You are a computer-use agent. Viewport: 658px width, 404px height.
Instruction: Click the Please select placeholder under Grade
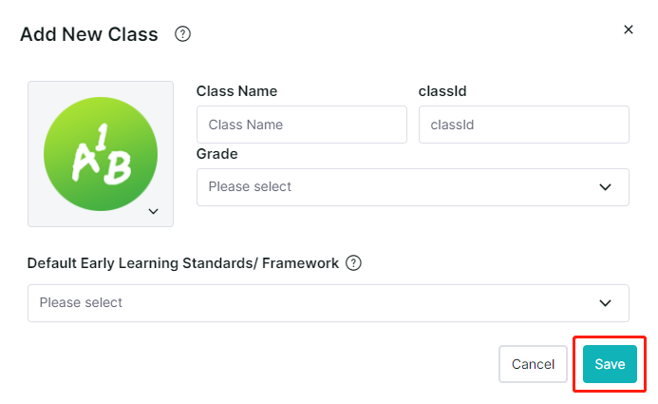250,186
